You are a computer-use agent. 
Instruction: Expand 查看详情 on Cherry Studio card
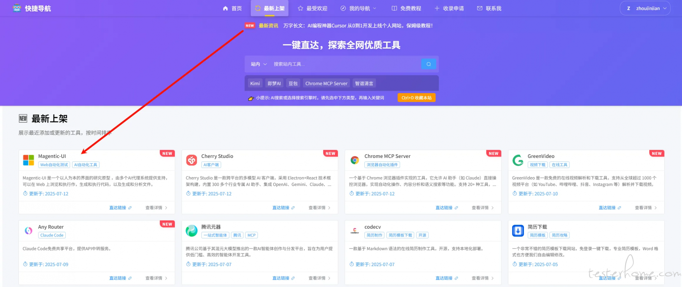319,208
